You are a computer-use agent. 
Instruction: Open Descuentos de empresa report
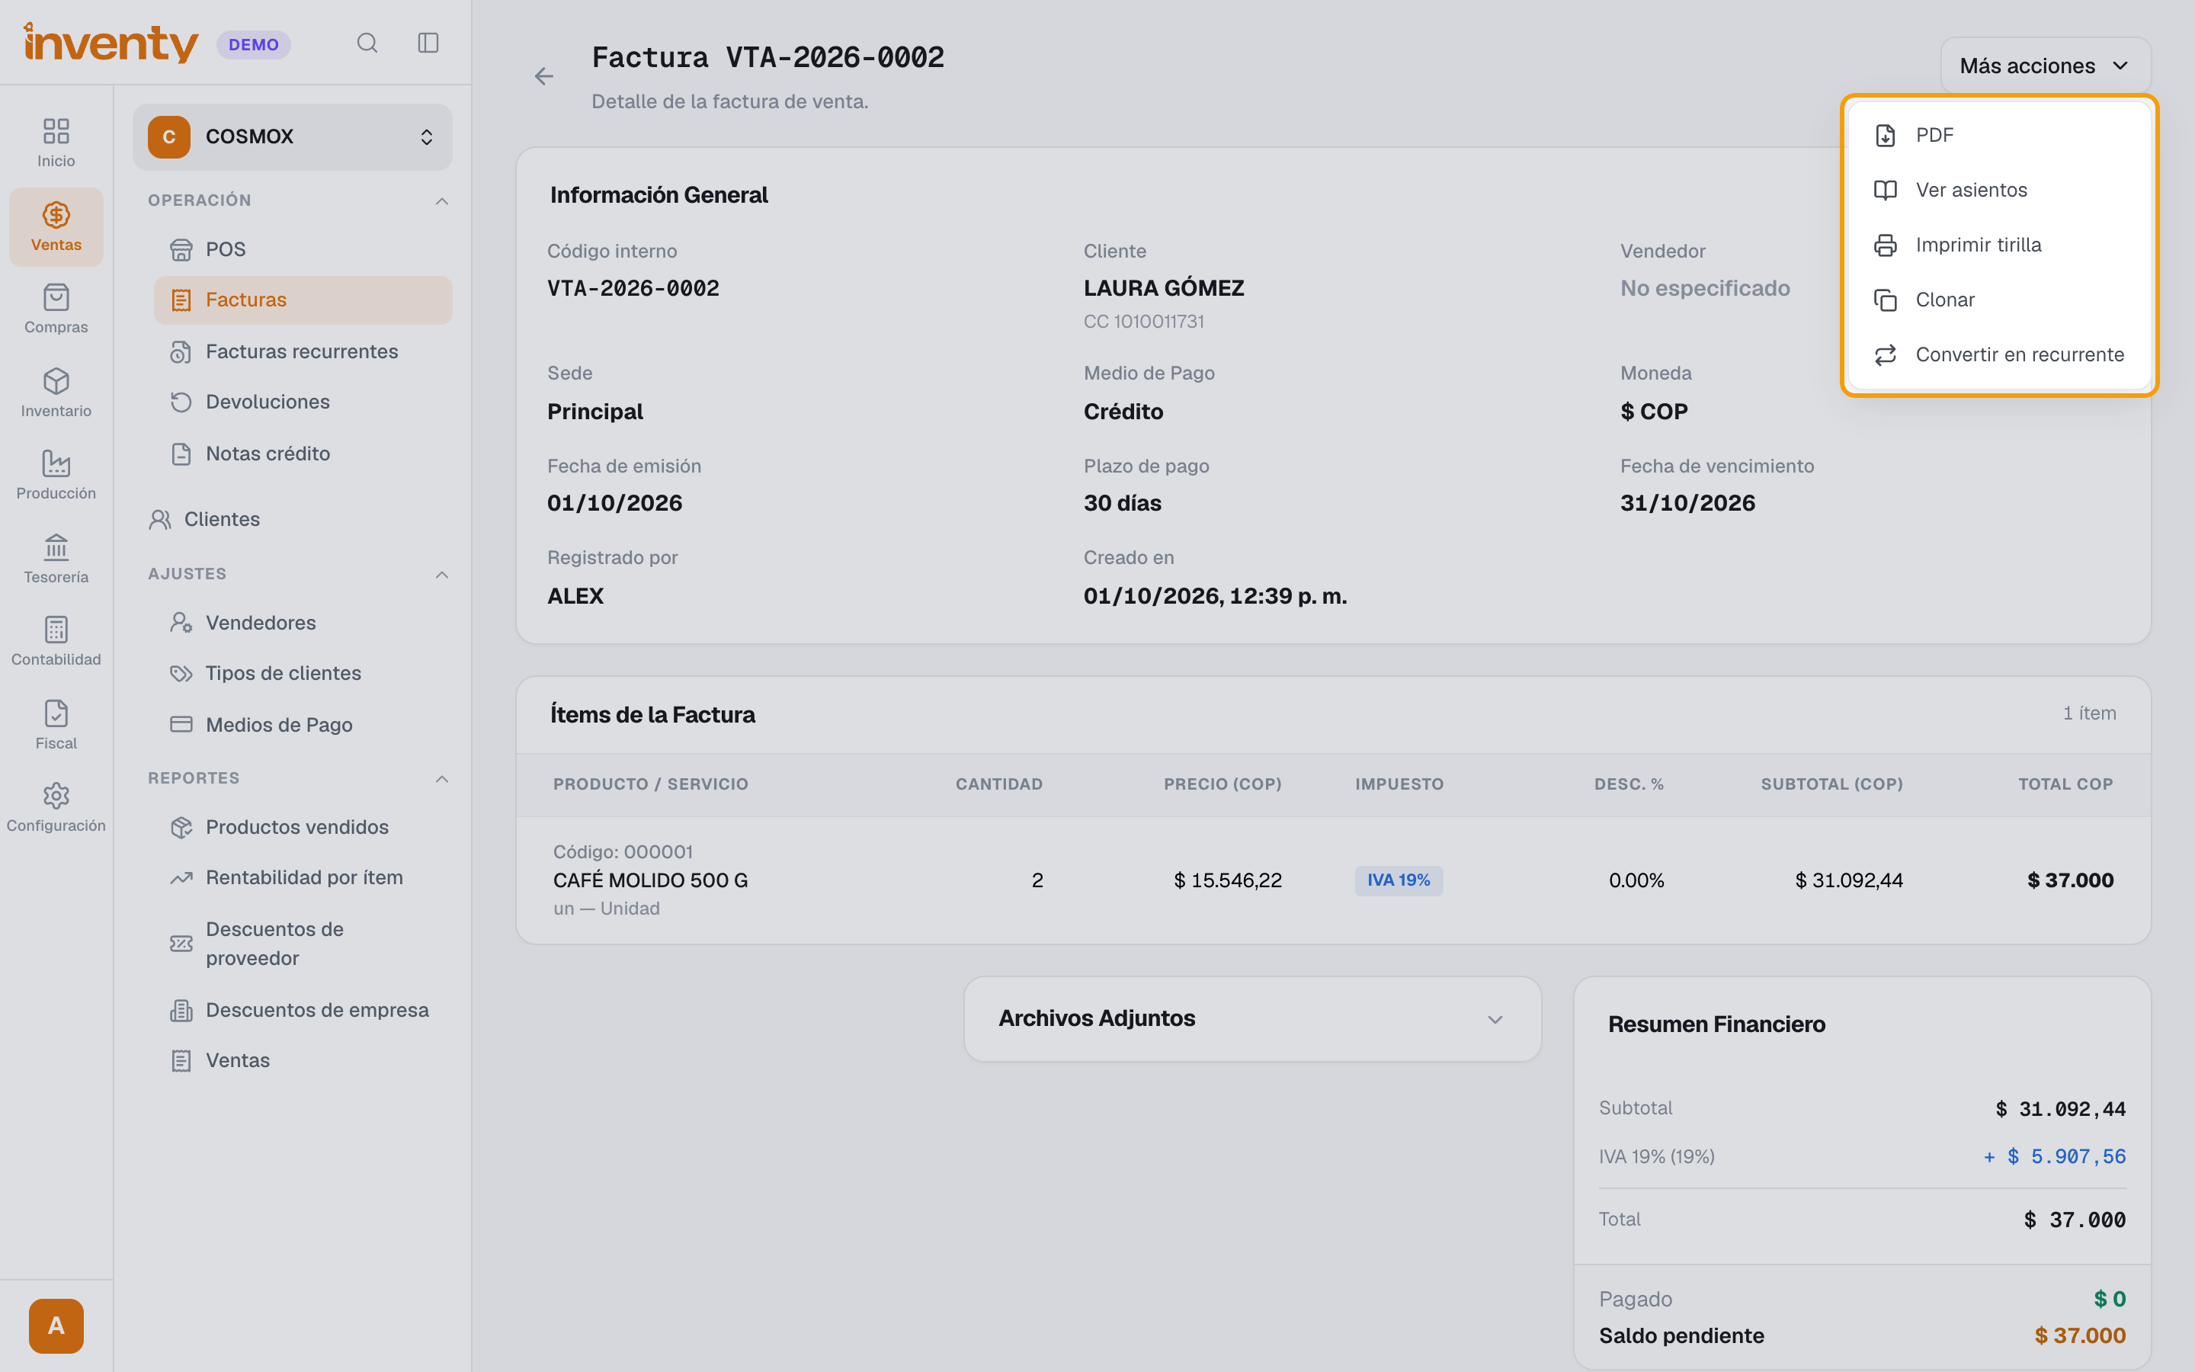[303, 1010]
